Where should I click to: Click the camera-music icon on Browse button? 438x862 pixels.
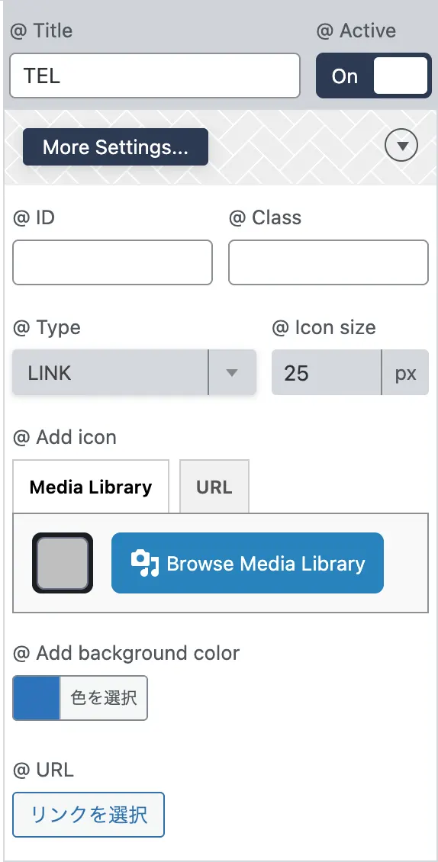coord(145,563)
